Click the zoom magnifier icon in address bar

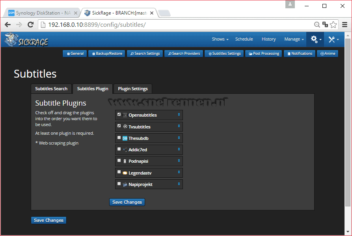pos(317,25)
